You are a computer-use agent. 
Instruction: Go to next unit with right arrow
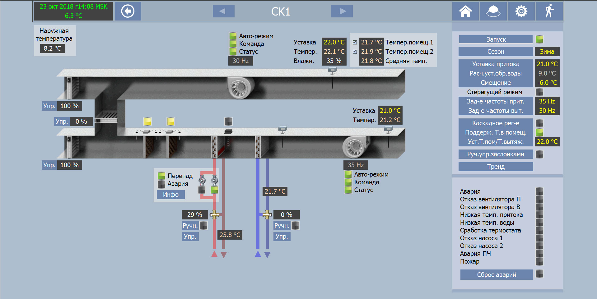[342, 11]
